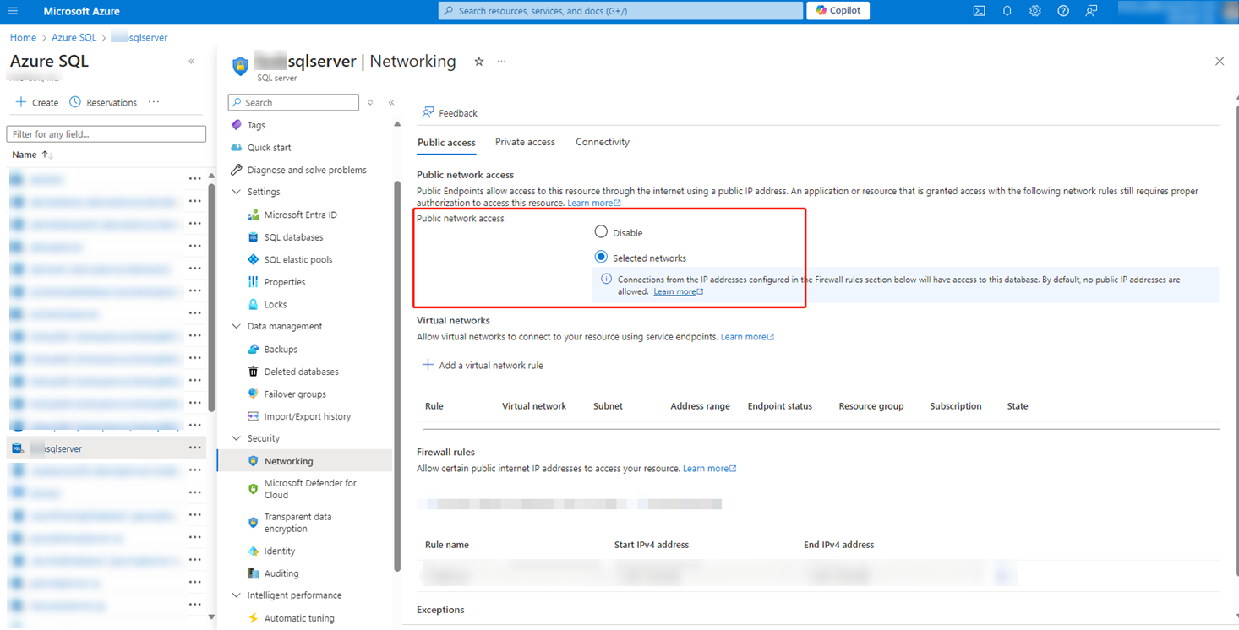Select the Selected networks radio option
This screenshot has height=630, width=1239.
[x=601, y=257]
